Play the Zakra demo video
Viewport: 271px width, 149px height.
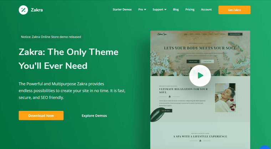200,76
